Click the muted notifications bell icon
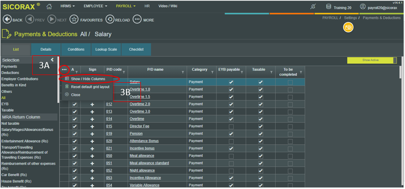Image resolution: width=405 pixels, height=189 pixels. point(313,7)
